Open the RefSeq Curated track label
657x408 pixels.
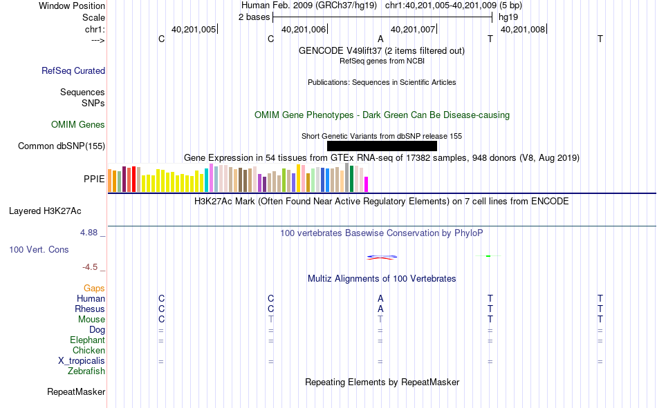(x=73, y=70)
